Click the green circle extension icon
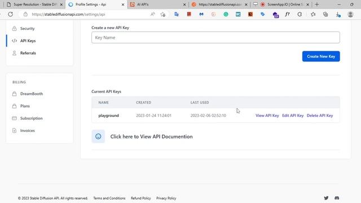361x203 pixels. click(x=226, y=14)
